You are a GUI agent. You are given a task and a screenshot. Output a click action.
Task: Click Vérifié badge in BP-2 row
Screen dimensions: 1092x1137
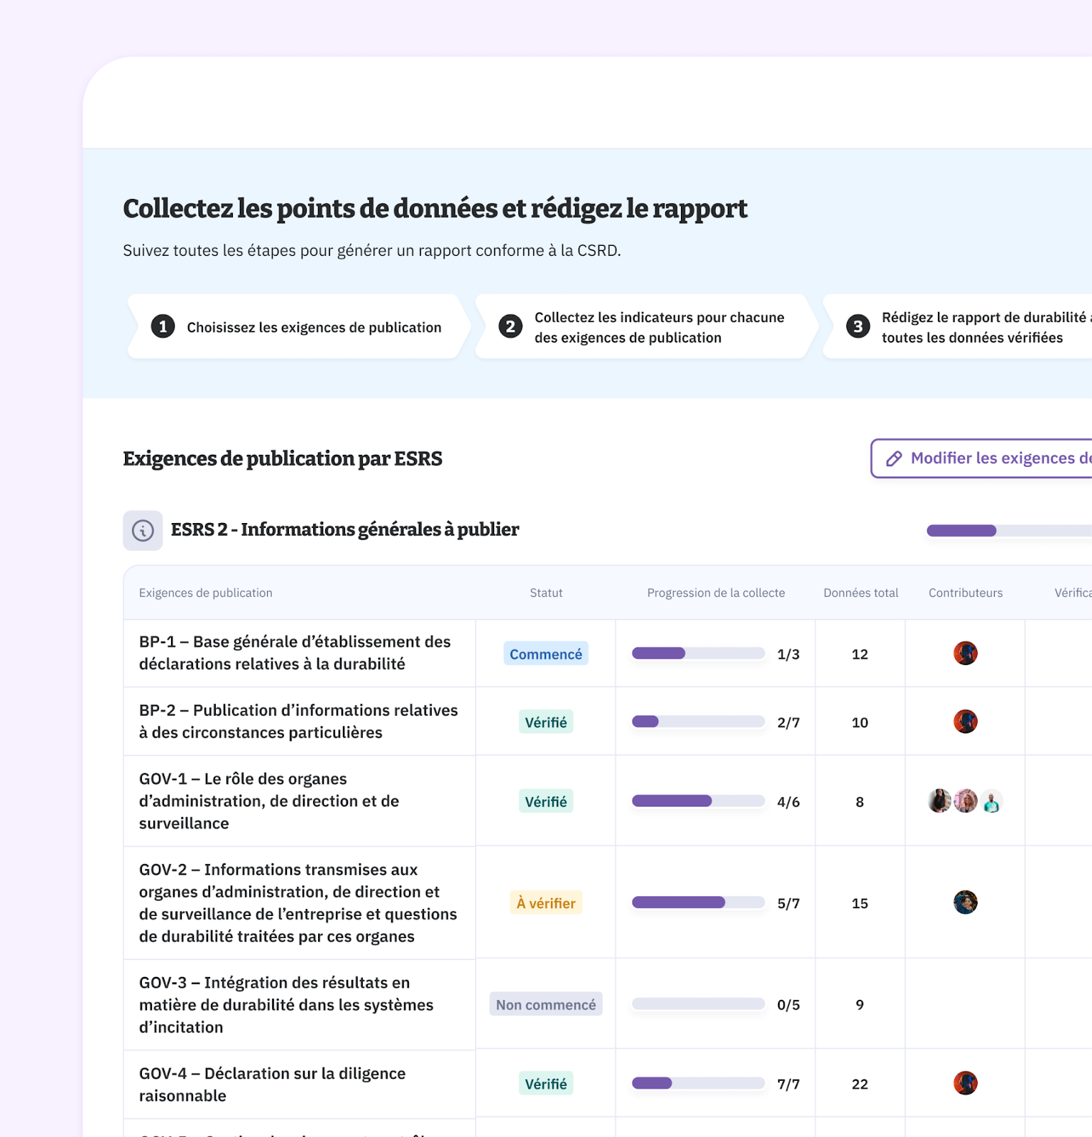pyautogui.click(x=546, y=722)
